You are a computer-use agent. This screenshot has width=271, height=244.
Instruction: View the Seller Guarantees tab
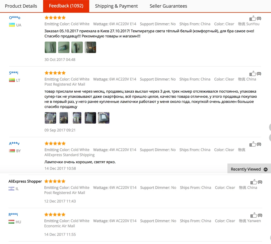point(168,6)
